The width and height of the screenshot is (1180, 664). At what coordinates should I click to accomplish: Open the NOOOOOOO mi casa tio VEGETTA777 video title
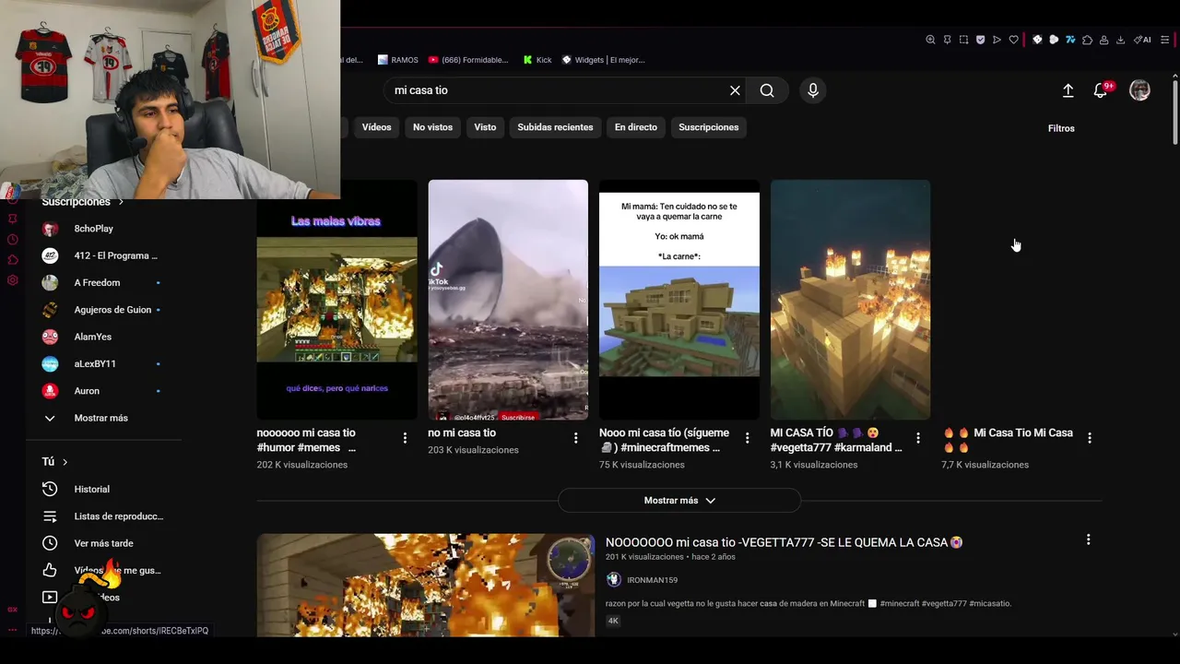point(785,542)
